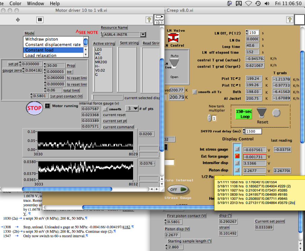This screenshot has height=251, width=305.
Task: Toggle Ext force gauge display control
Action: coord(237,156)
